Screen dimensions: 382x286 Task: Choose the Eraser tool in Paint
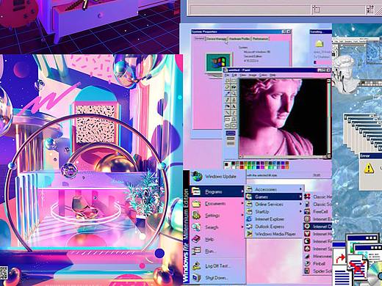click(x=228, y=87)
